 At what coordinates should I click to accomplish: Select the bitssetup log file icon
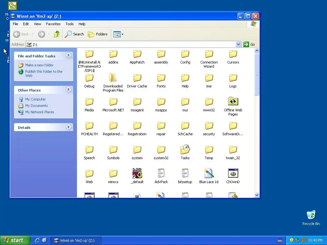pos(185,173)
